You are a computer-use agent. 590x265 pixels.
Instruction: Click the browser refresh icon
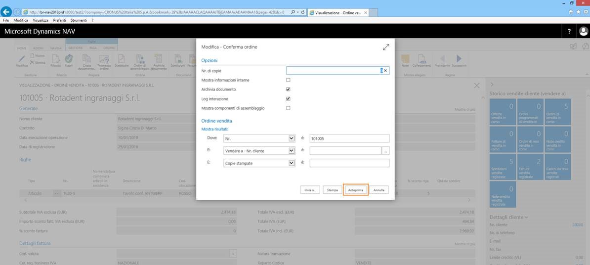click(x=303, y=12)
